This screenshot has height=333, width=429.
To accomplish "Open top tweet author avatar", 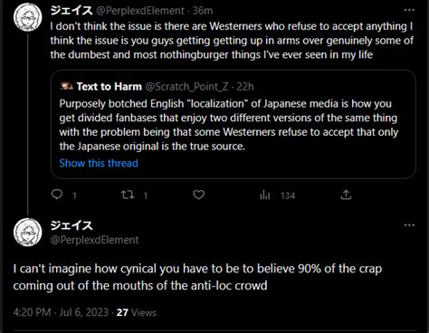I will 27,17.
